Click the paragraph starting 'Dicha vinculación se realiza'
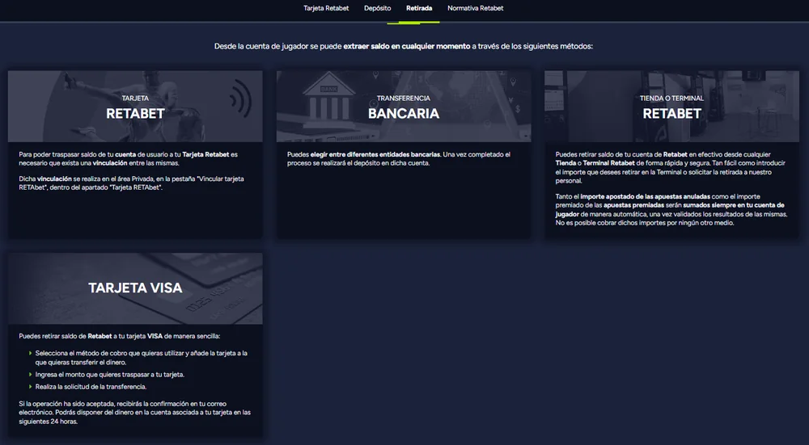 (132, 183)
